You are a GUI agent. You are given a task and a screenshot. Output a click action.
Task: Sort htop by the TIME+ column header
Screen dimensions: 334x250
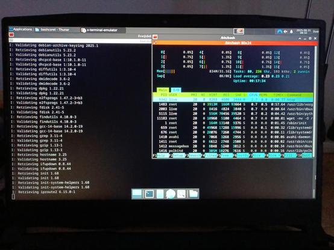[x=278, y=95]
